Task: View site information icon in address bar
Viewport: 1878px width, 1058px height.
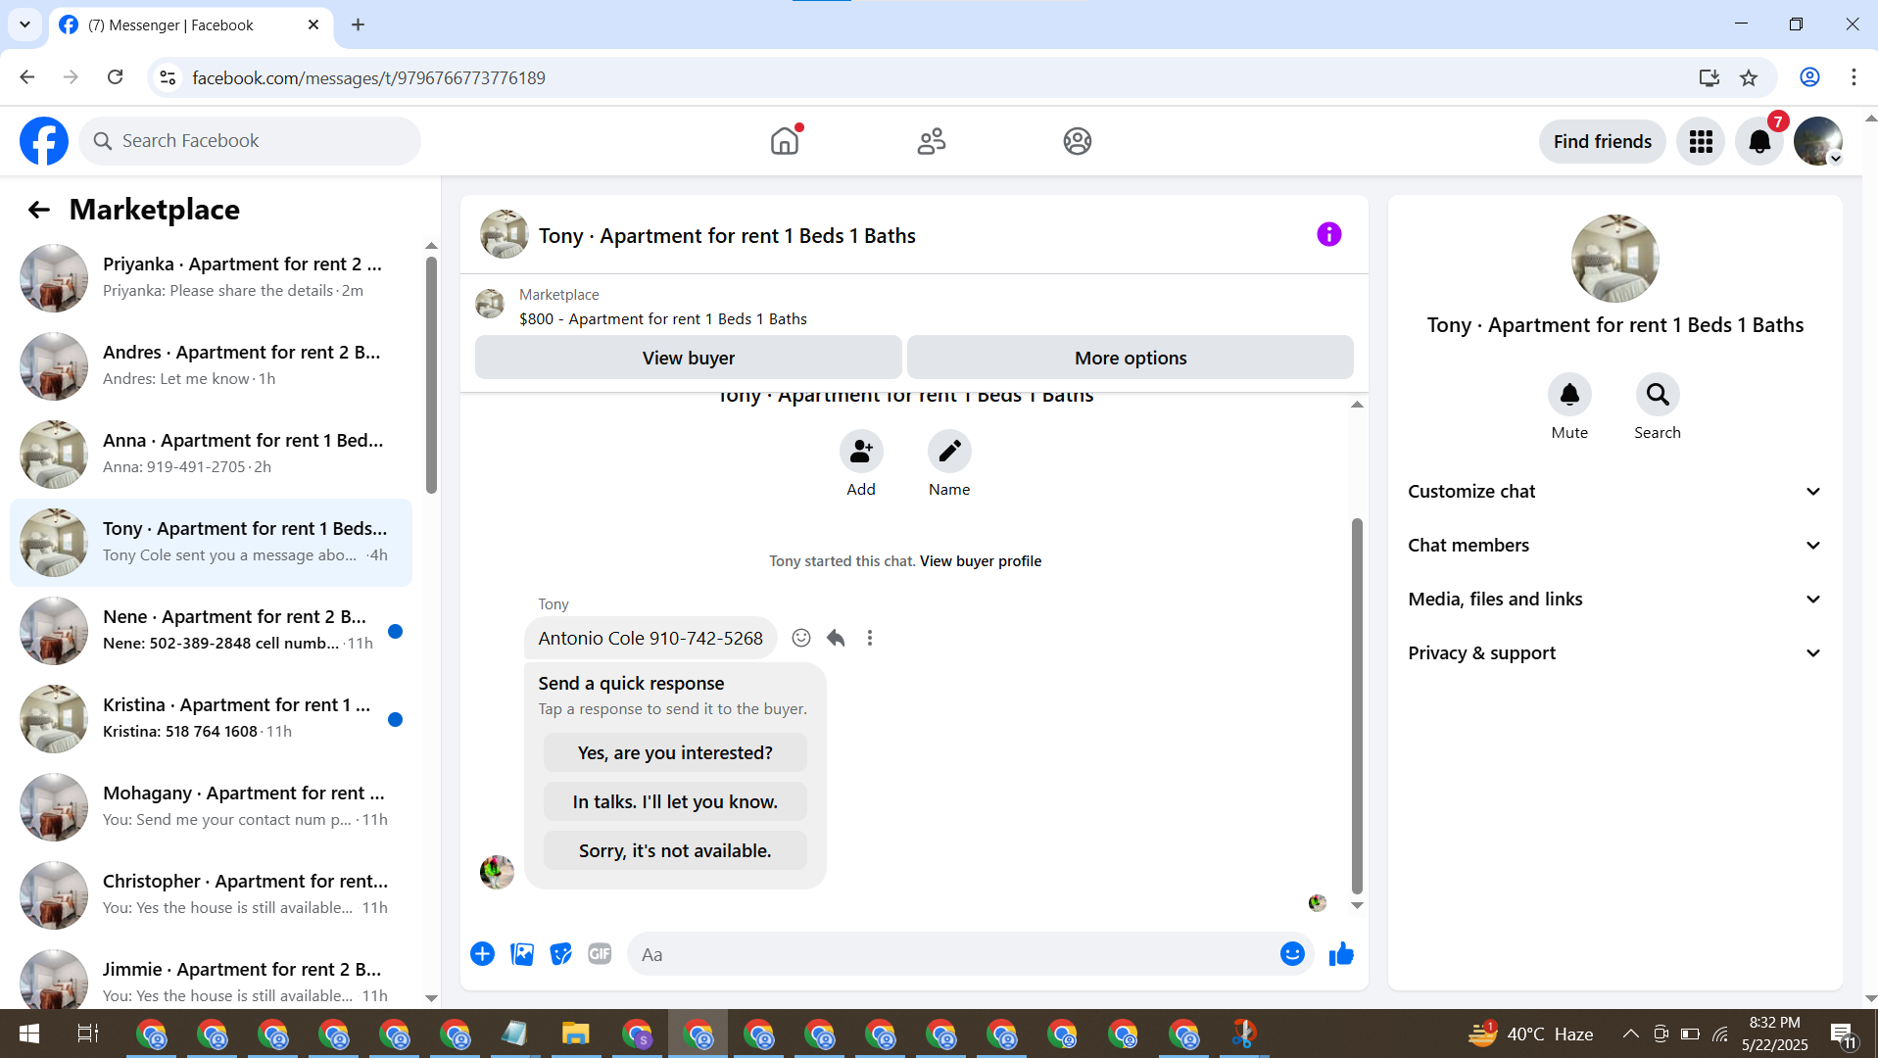Action: 168,77
